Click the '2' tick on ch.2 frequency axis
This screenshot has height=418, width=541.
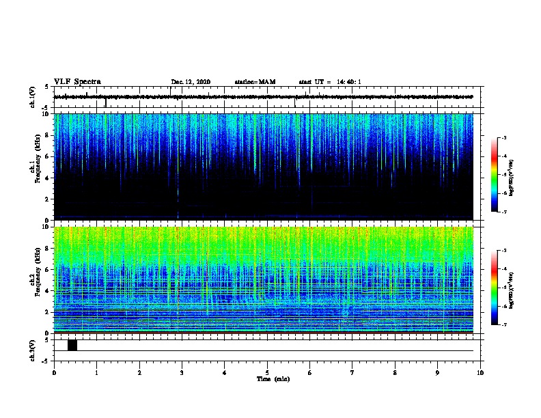[47, 312]
